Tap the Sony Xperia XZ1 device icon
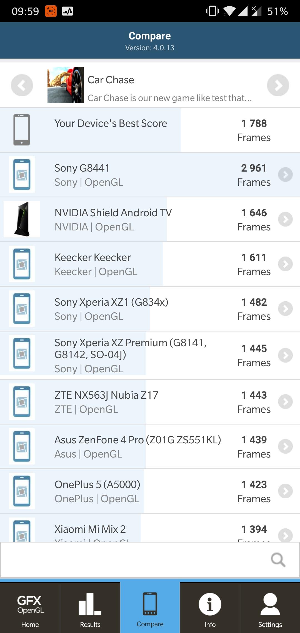300x633 pixels. (x=22, y=308)
